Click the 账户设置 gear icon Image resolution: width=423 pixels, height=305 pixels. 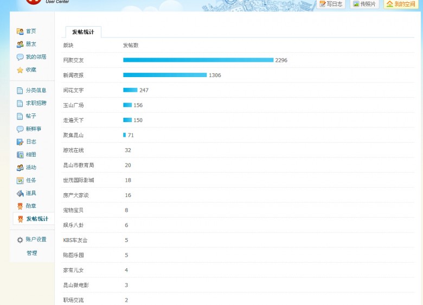[20, 240]
